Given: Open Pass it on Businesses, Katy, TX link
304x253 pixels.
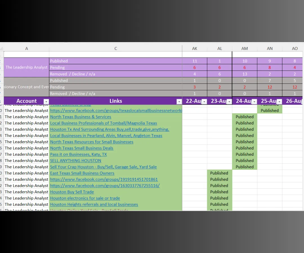Looking at the screenshot, I should 79,154.
